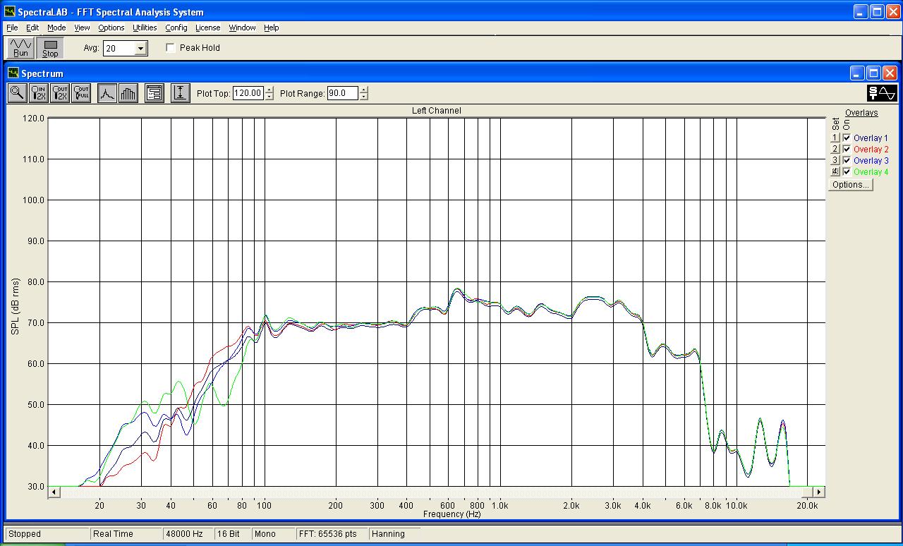Open the Utilities menu

(x=145, y=28)
